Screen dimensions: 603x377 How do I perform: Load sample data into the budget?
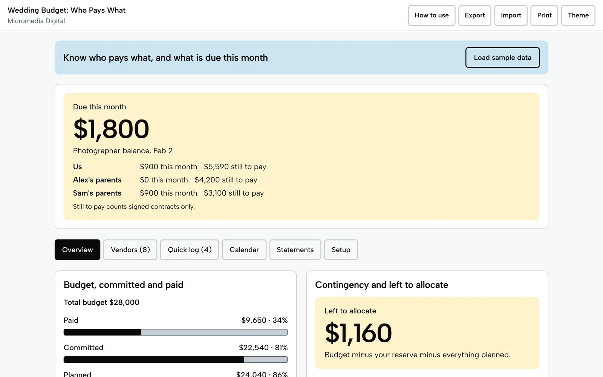(502, 58)
